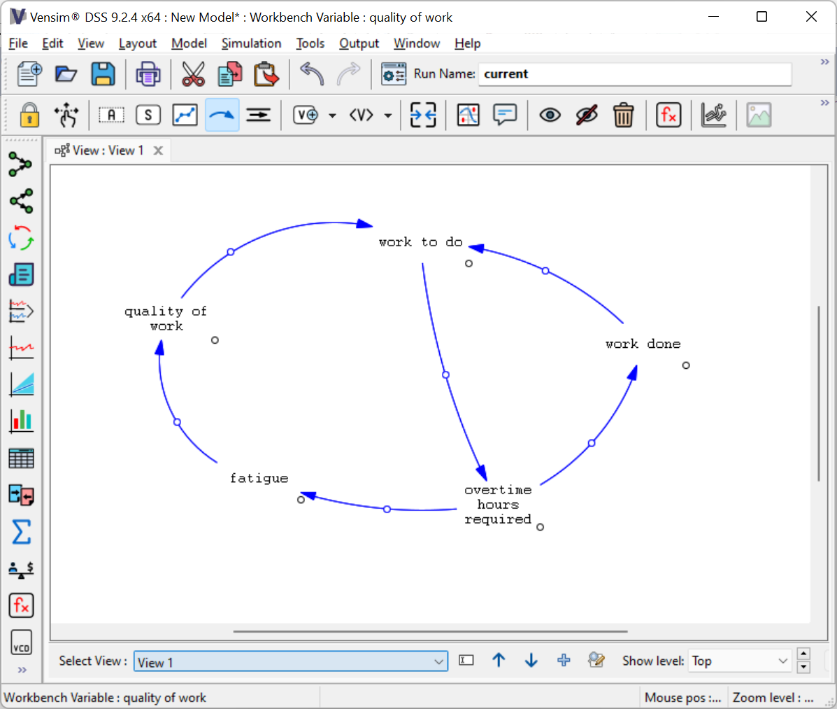
Task: Click the add new view plus button
Action: click(x=564, y=660)
